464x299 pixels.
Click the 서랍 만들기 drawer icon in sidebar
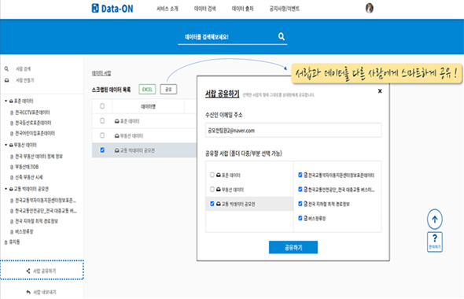point(6,80)
